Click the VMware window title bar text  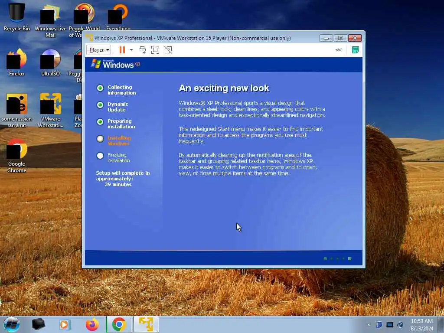(193, 38)
